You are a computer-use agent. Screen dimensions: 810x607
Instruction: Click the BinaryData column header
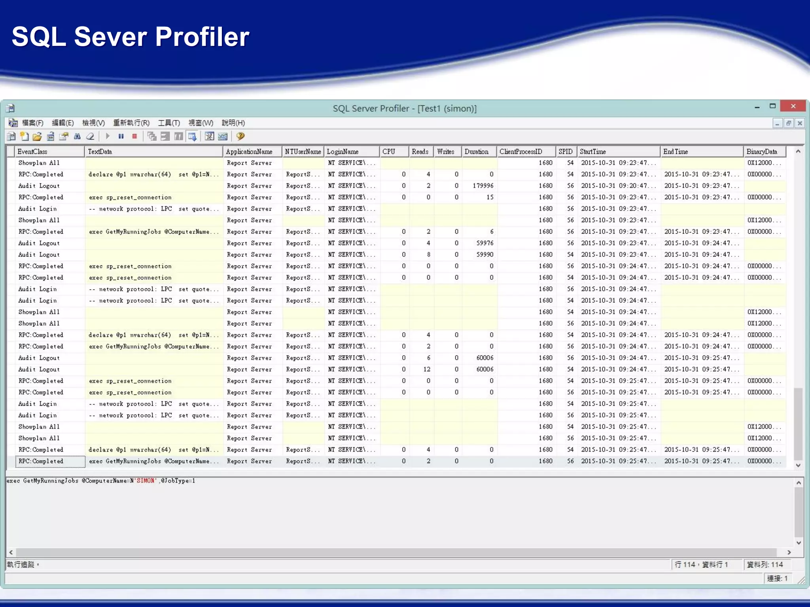click(x=765, y=152)
